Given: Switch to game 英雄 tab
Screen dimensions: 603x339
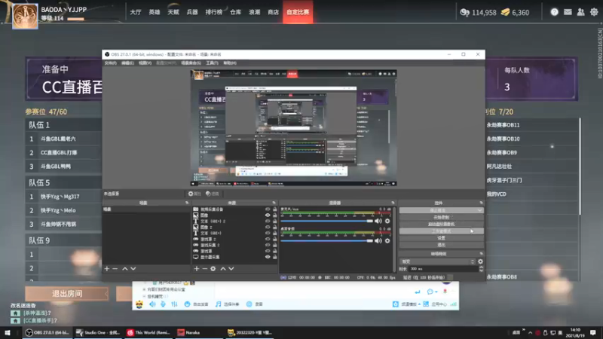Looking at the screenshot, I should click(x=155, y=12).
